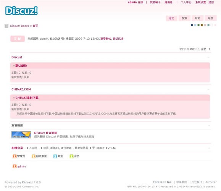221x191 pixels.
Task: Click 主题: 0 text under 默认版块
Action: tap(16, 73)
